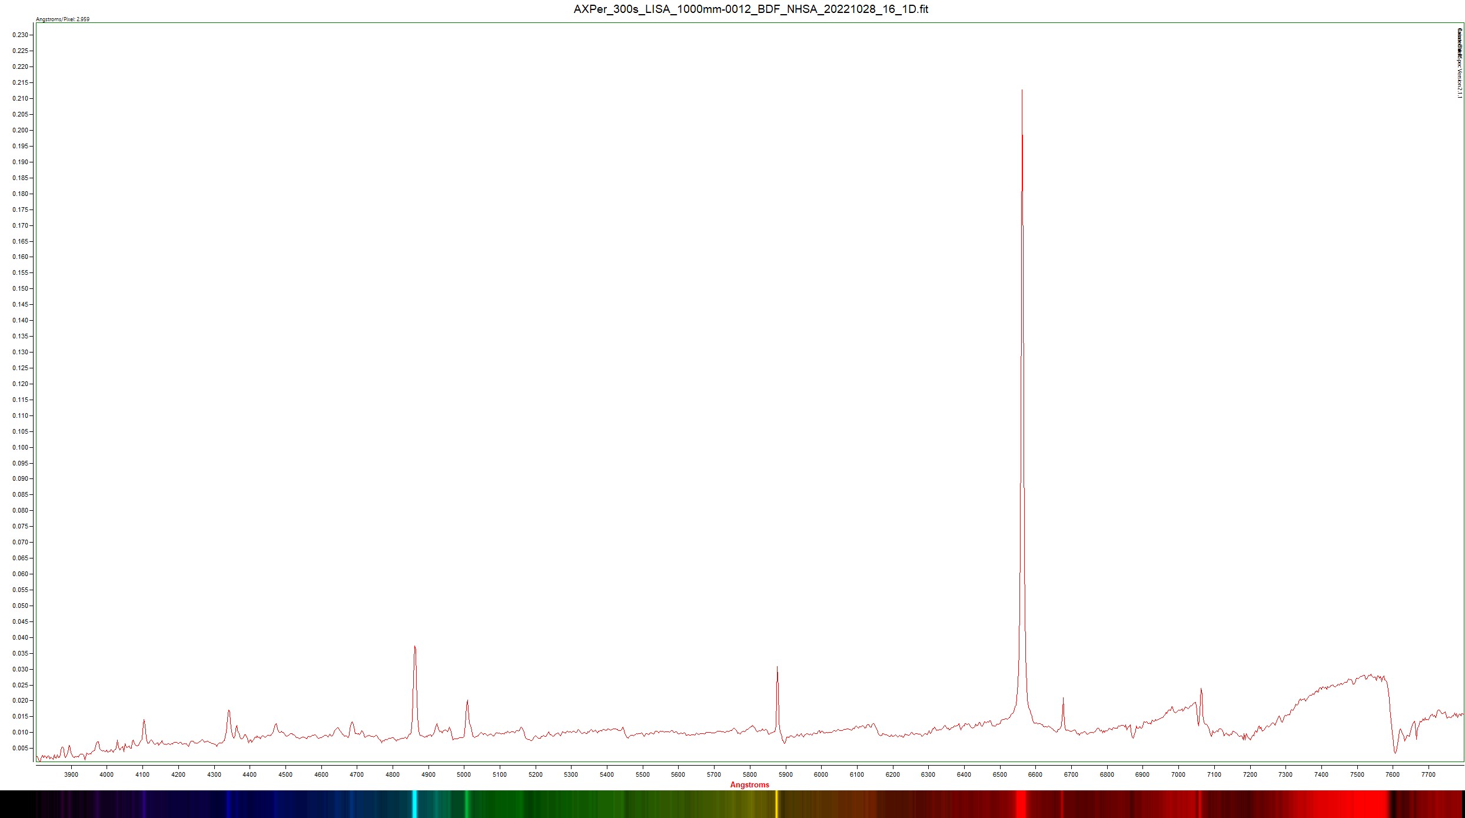Click the deep absorption dip near 7600 Angstroms
This screenshot has width=1465, height=818.
pos(1395,752)
